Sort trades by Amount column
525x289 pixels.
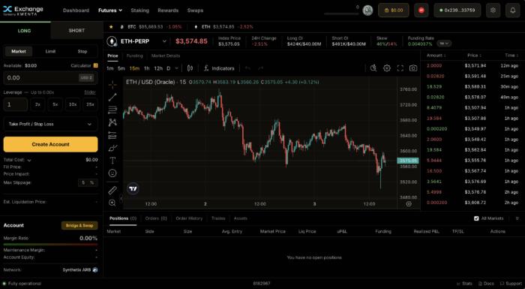[x=436, y=56]
